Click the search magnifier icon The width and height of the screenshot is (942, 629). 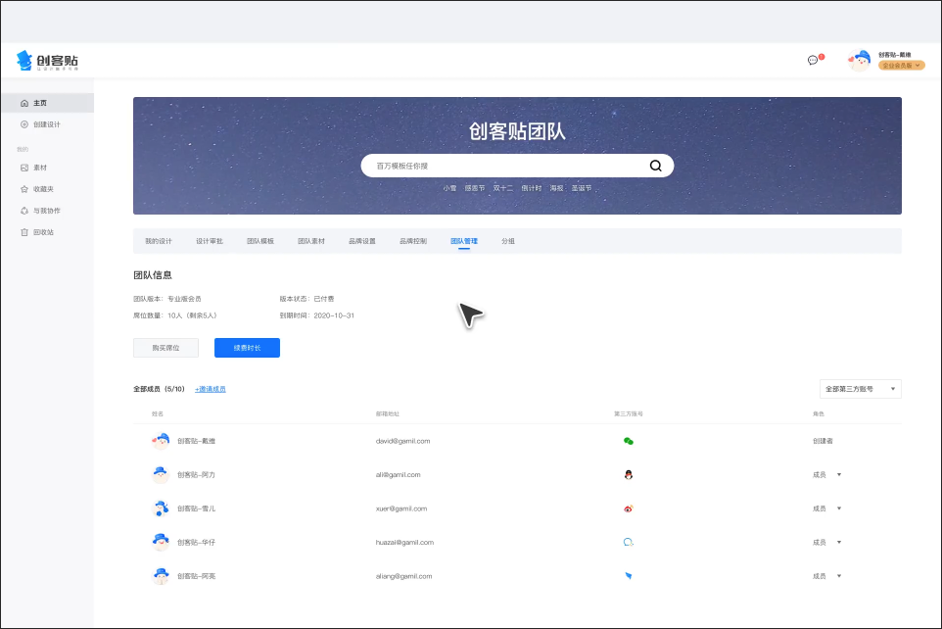click(656, 166)
